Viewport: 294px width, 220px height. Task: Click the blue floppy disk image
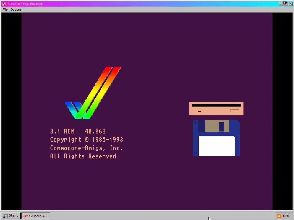pos(216,138)
